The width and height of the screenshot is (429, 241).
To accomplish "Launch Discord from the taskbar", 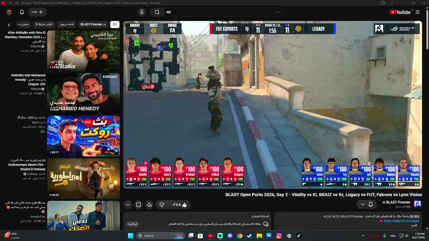I will pos(230,236).
